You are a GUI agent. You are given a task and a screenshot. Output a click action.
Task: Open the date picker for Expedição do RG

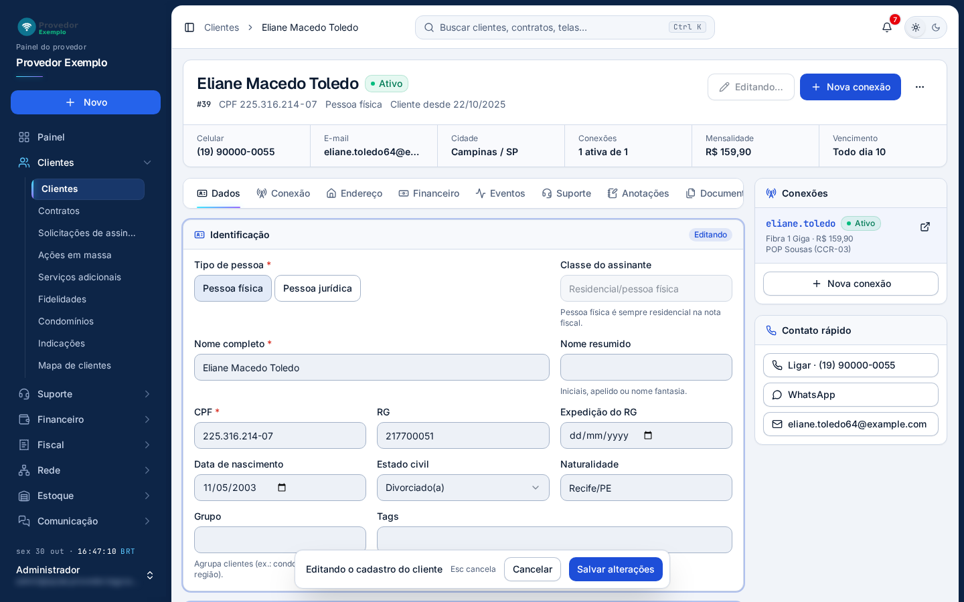pos(648,435)
